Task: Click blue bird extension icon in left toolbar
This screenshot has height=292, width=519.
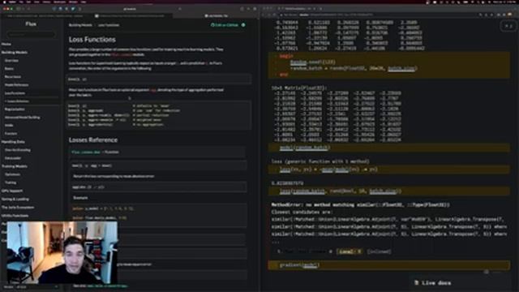Action: [x=73, y=9]
